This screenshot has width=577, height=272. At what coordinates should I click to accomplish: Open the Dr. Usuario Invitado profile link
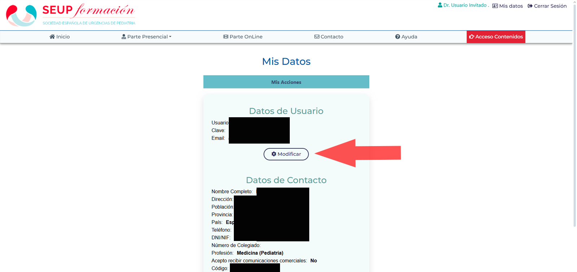(x=465, y=5)
